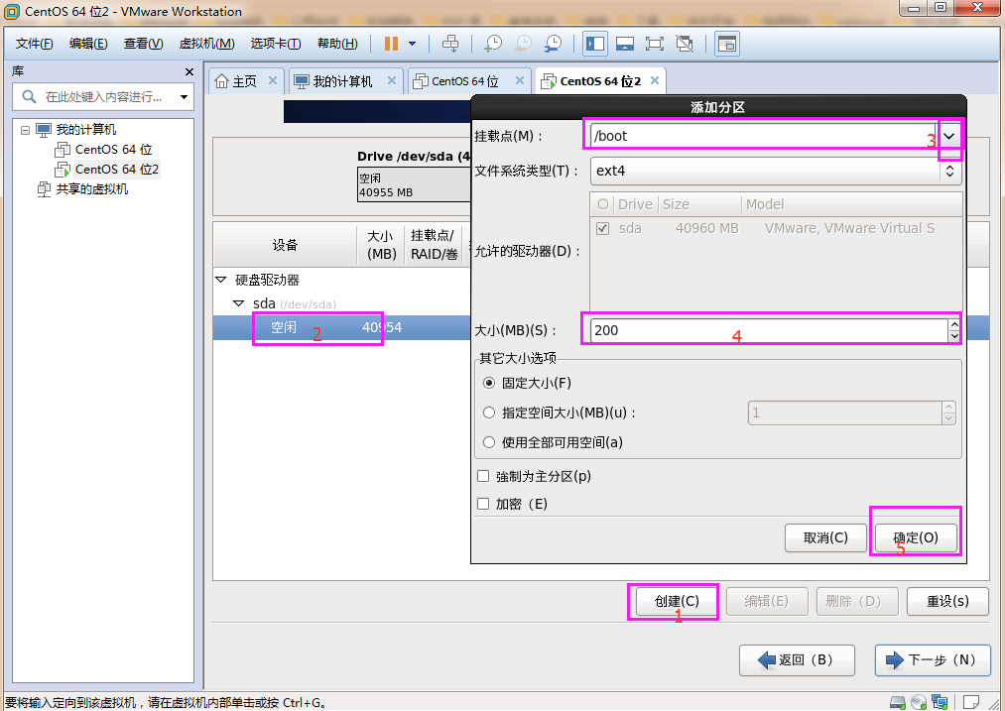Open the snapshot manager toolbar icon
1005x711 pixels.
tap(553, 44)
